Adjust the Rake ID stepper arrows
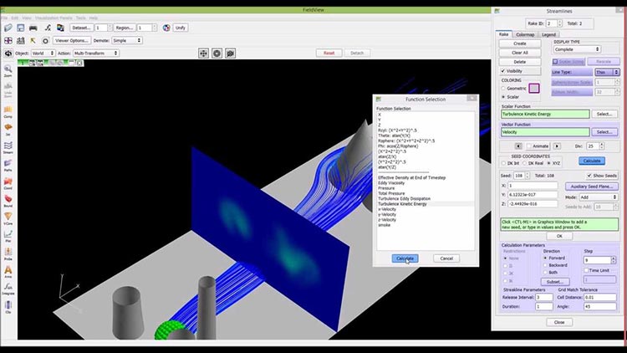This screenshot has width=627, height=353. [559, 23]
